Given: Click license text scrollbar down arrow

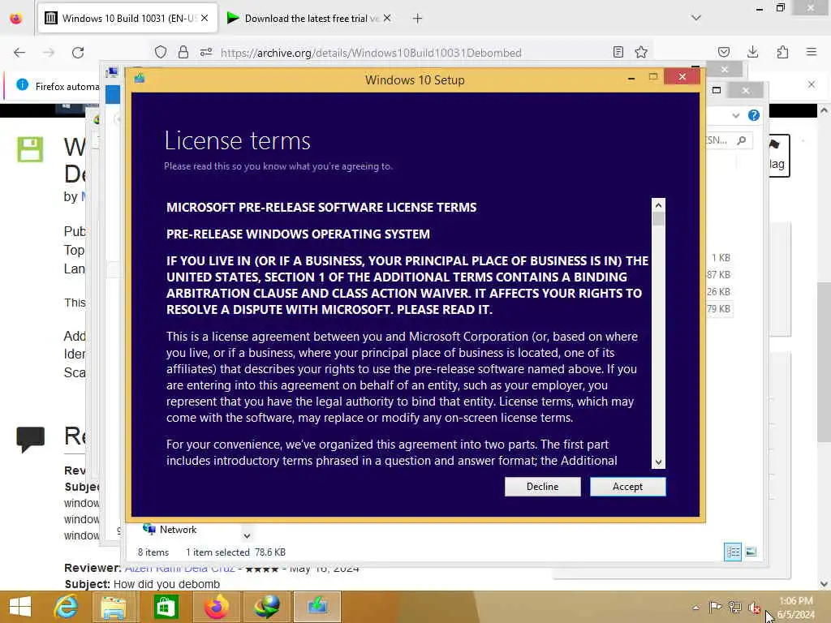Looking at the screenshot, I should click(x=658, y=462).
